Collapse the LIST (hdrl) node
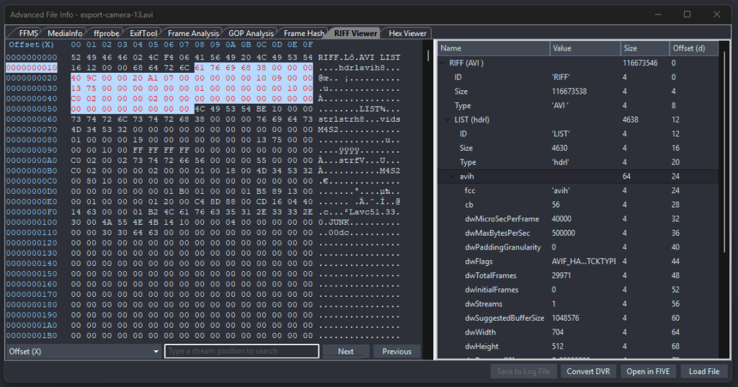Image resolution: width=738 pixels, height=387 pixels. [x=448, y=120]
